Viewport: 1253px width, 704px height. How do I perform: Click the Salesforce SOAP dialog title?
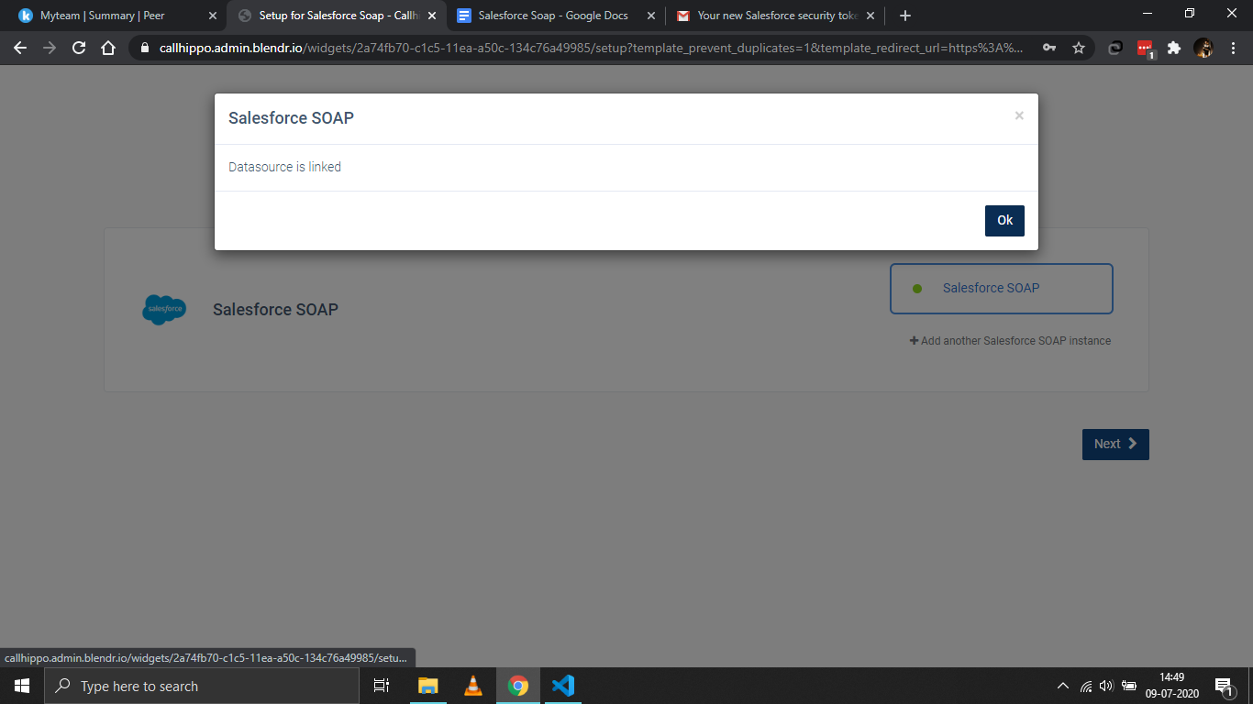[291, 117]
